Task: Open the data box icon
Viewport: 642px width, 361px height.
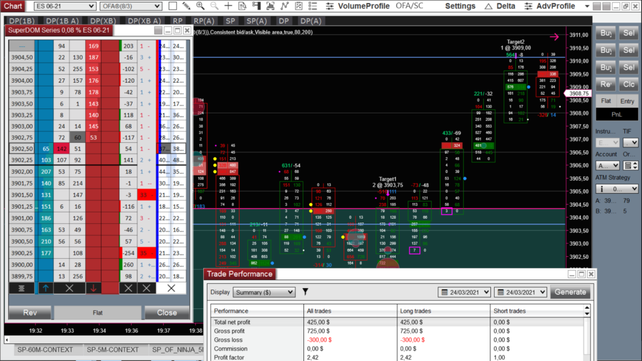Action: coord(243,6)
